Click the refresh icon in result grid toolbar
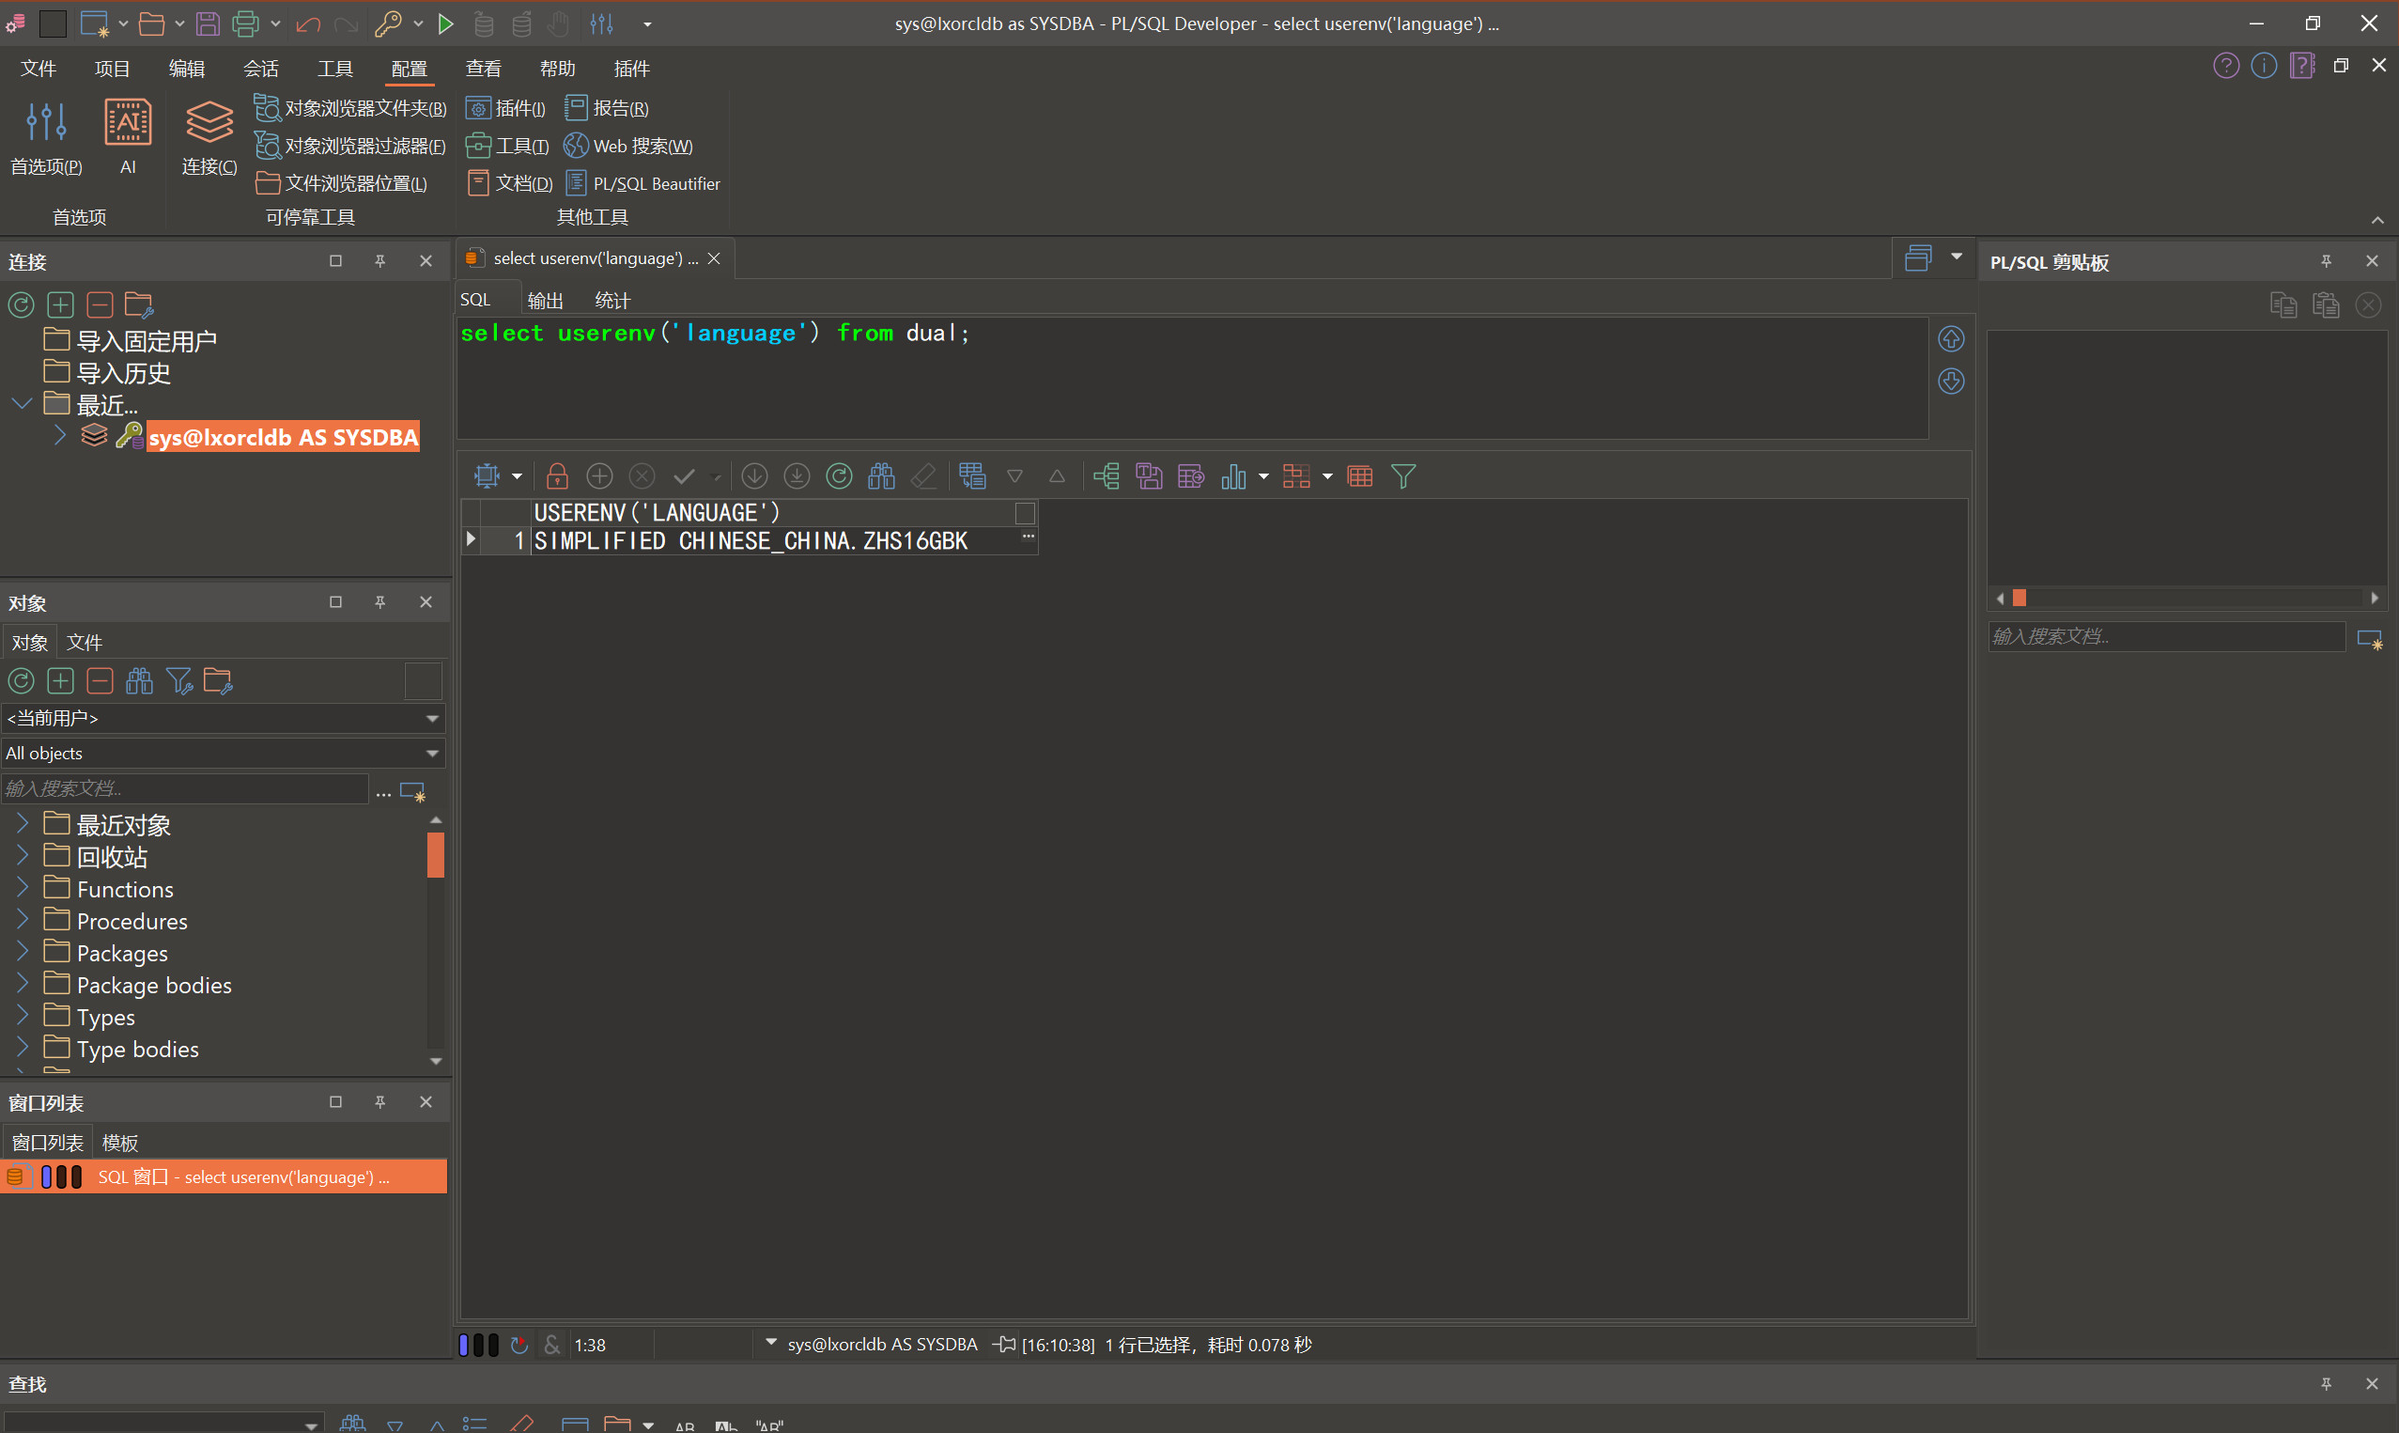Image resolution: width=2399 pixels, height=1433 pixels. [x=839, y=476]
